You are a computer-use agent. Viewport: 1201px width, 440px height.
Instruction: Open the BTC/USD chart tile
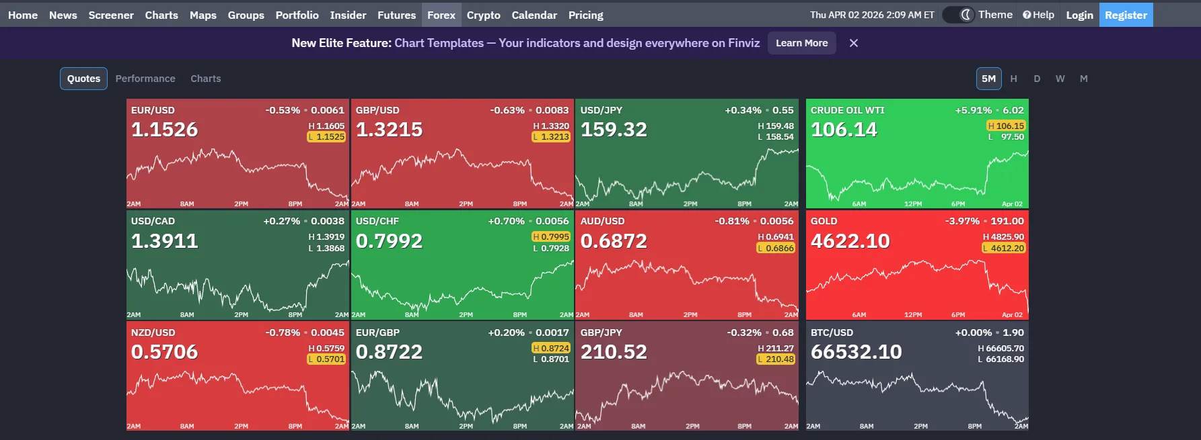[916, 376]
